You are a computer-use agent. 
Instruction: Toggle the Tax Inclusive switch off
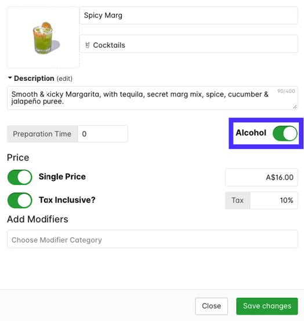click(x=20, y=200)
